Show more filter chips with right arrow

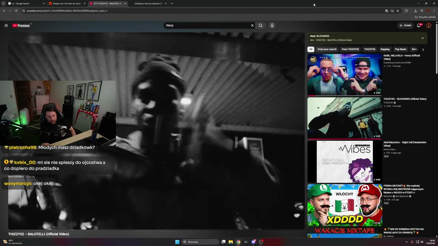tap(423, 50)
